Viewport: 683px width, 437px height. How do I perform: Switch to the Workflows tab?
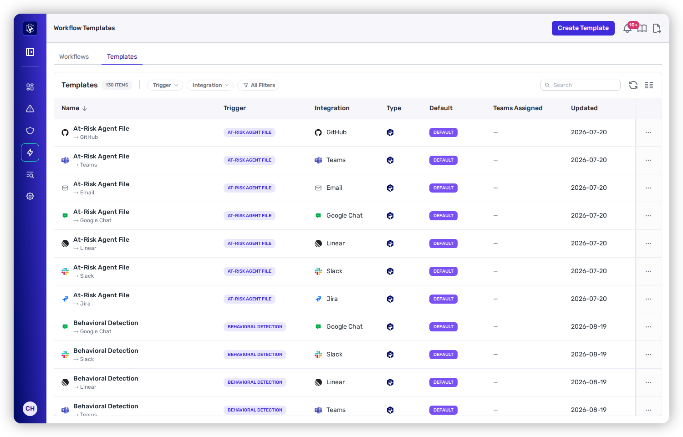click(x=74, y=56)
